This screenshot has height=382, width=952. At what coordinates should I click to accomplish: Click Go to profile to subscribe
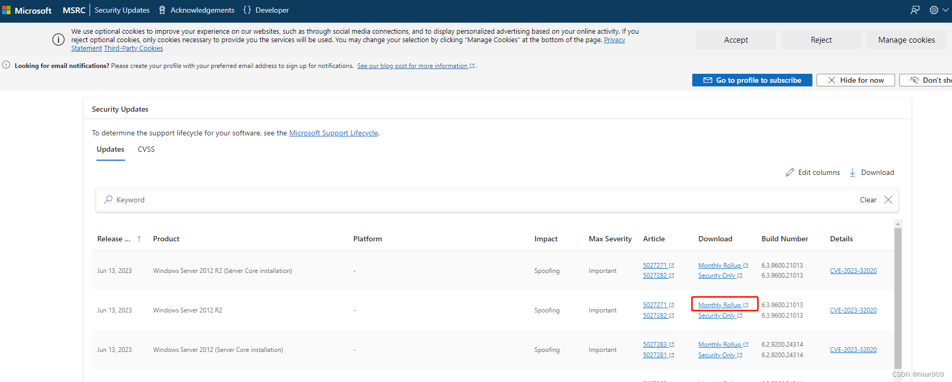pyautogui.click(x=752, y=80)
